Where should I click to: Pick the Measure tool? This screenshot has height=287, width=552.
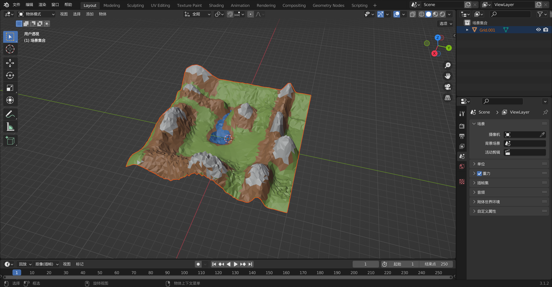tap(10, 127)
